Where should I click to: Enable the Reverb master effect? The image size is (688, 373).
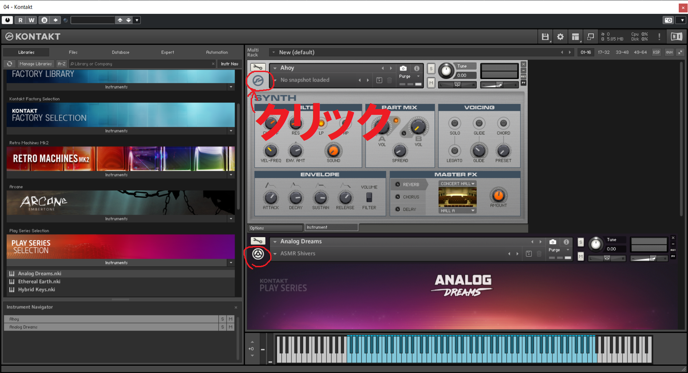coord(398,184)
